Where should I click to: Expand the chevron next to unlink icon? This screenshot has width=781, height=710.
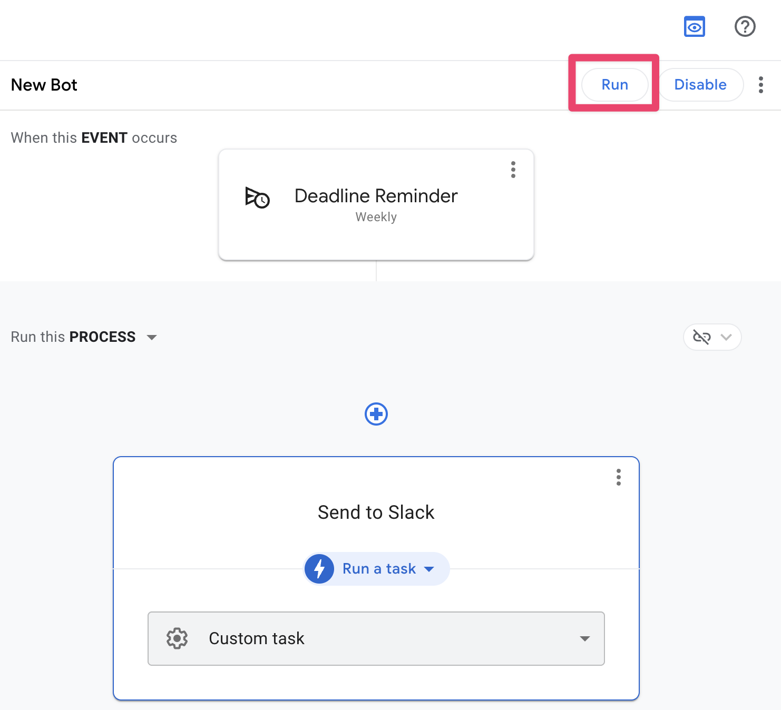point(726,337)
